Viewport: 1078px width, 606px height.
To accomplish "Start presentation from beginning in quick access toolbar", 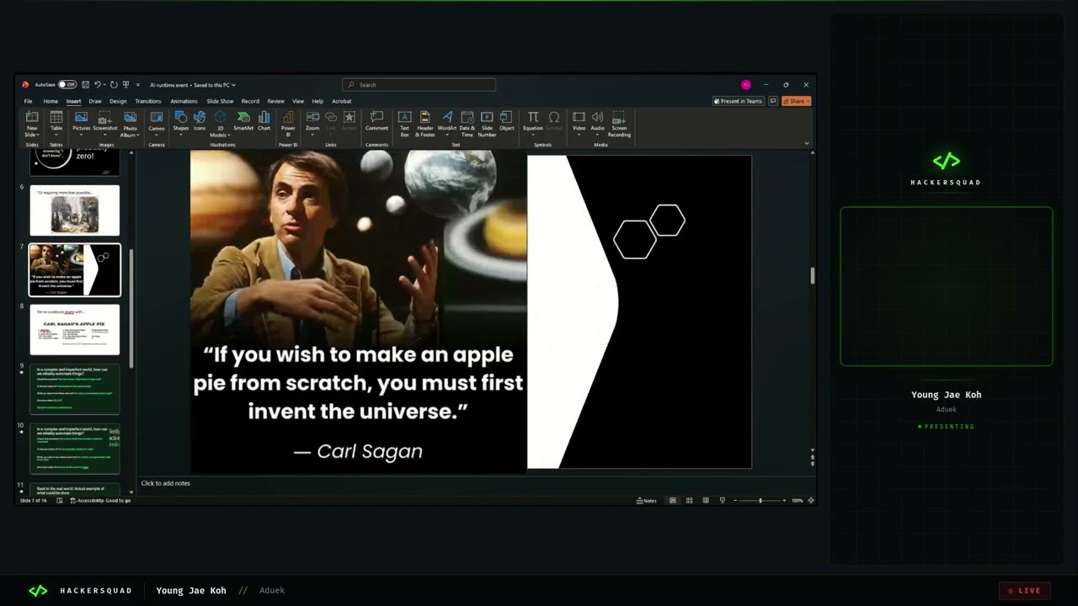I will pyautogui.click(x=125, y=85).
